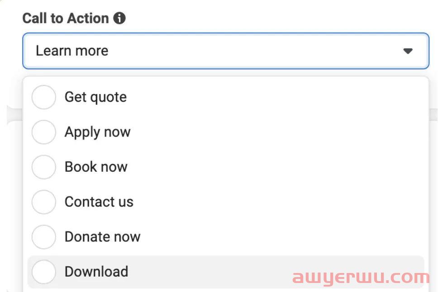This screenshot has width=438, height=292.
Task: Open the Learn more combo box
Action: tap(225, 51)
